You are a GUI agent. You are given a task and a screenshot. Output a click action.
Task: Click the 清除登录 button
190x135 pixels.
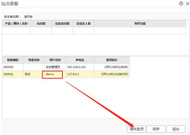[x=136, y=129]
